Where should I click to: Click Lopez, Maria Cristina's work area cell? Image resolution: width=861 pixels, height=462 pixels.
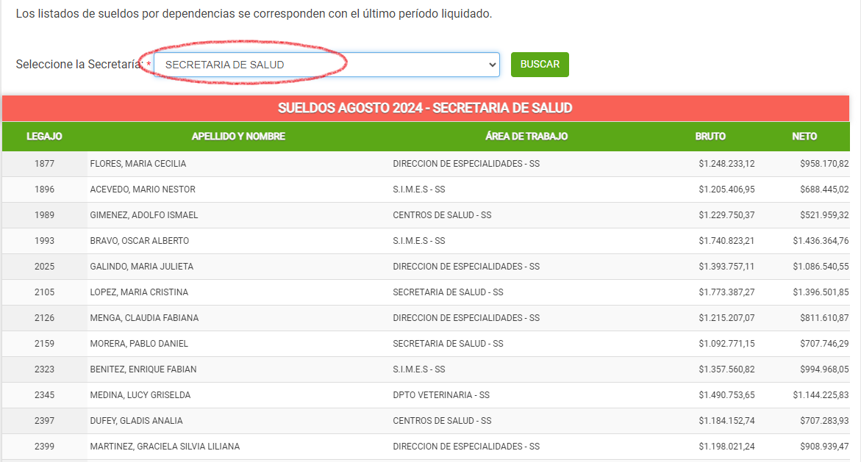coord(448,292)
